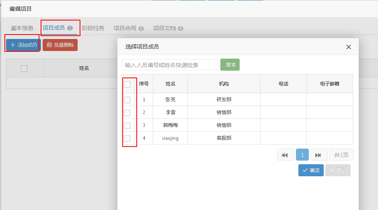Screen dimensions: 378x210
Task: Click the last page pagination icon
Action: pos(318,155)
